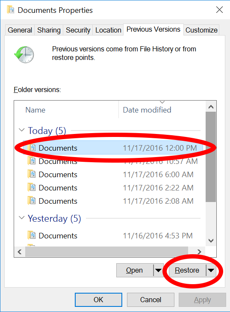Click the title bar Documents folder icon
Viewport: 230px width, 312px height.
click(11, 10)
